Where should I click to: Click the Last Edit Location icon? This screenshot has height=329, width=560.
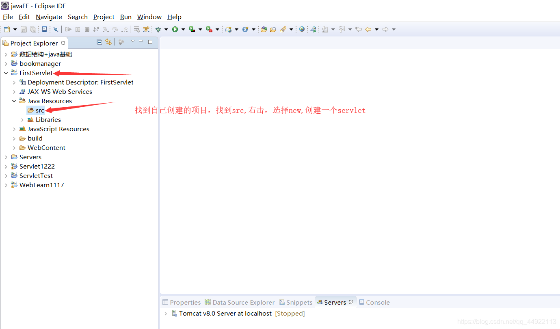359,29
